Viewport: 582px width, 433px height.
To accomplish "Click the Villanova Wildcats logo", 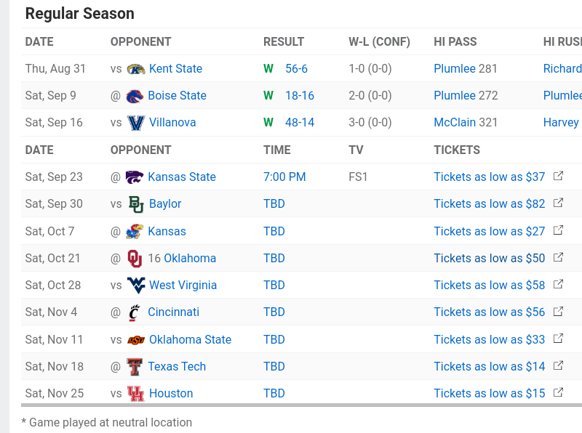I will tap(136, 123).
